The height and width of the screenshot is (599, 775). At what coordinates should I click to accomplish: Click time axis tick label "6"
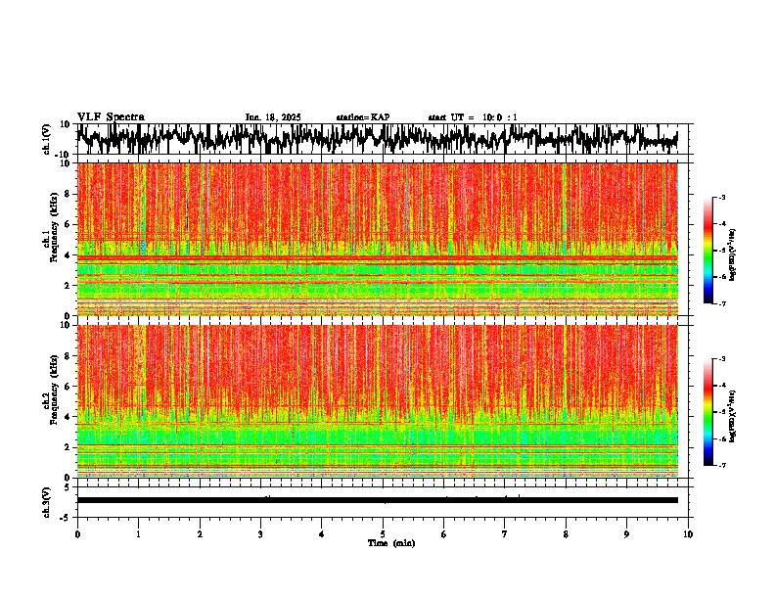(x=443, y=534)
